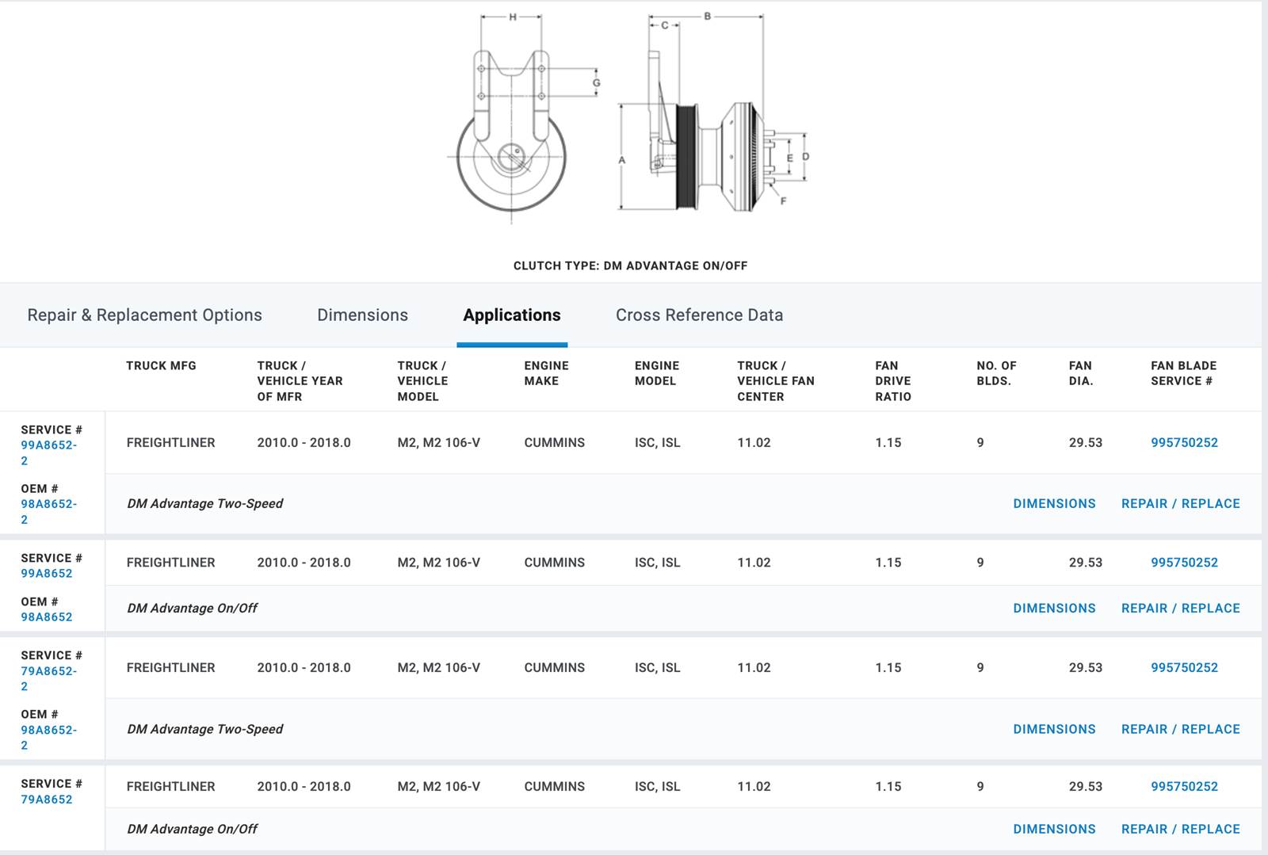1268x855 pixels.
Task: Open fan blade 995750252 in 79A8652 row
Action: (1184, 786)
